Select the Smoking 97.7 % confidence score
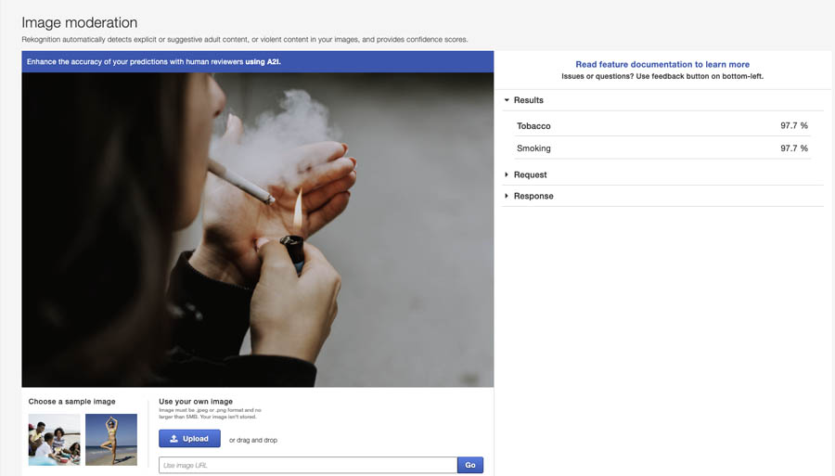This screenshot has width=835, height=476. point(793,148)
